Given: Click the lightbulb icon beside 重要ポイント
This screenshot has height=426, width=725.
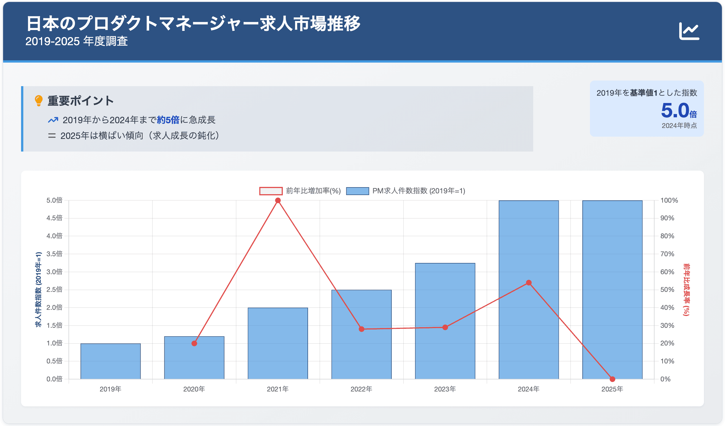Looking at the screenshot, I should pos(38,101).
